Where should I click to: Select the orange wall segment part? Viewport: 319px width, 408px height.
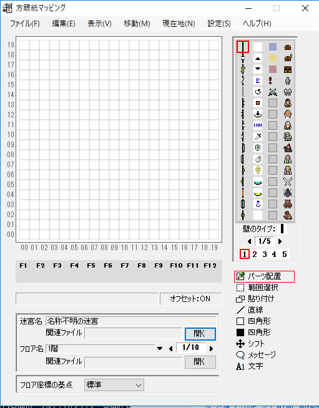click(243, 193)
